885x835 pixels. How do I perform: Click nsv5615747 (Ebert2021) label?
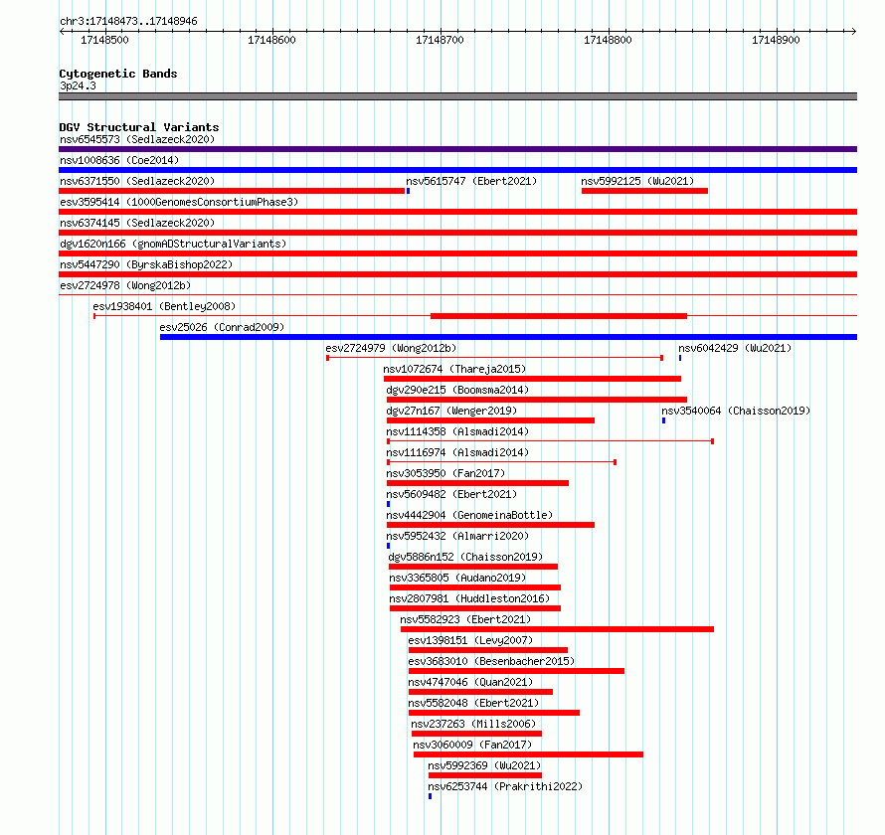tap(471, 181)
